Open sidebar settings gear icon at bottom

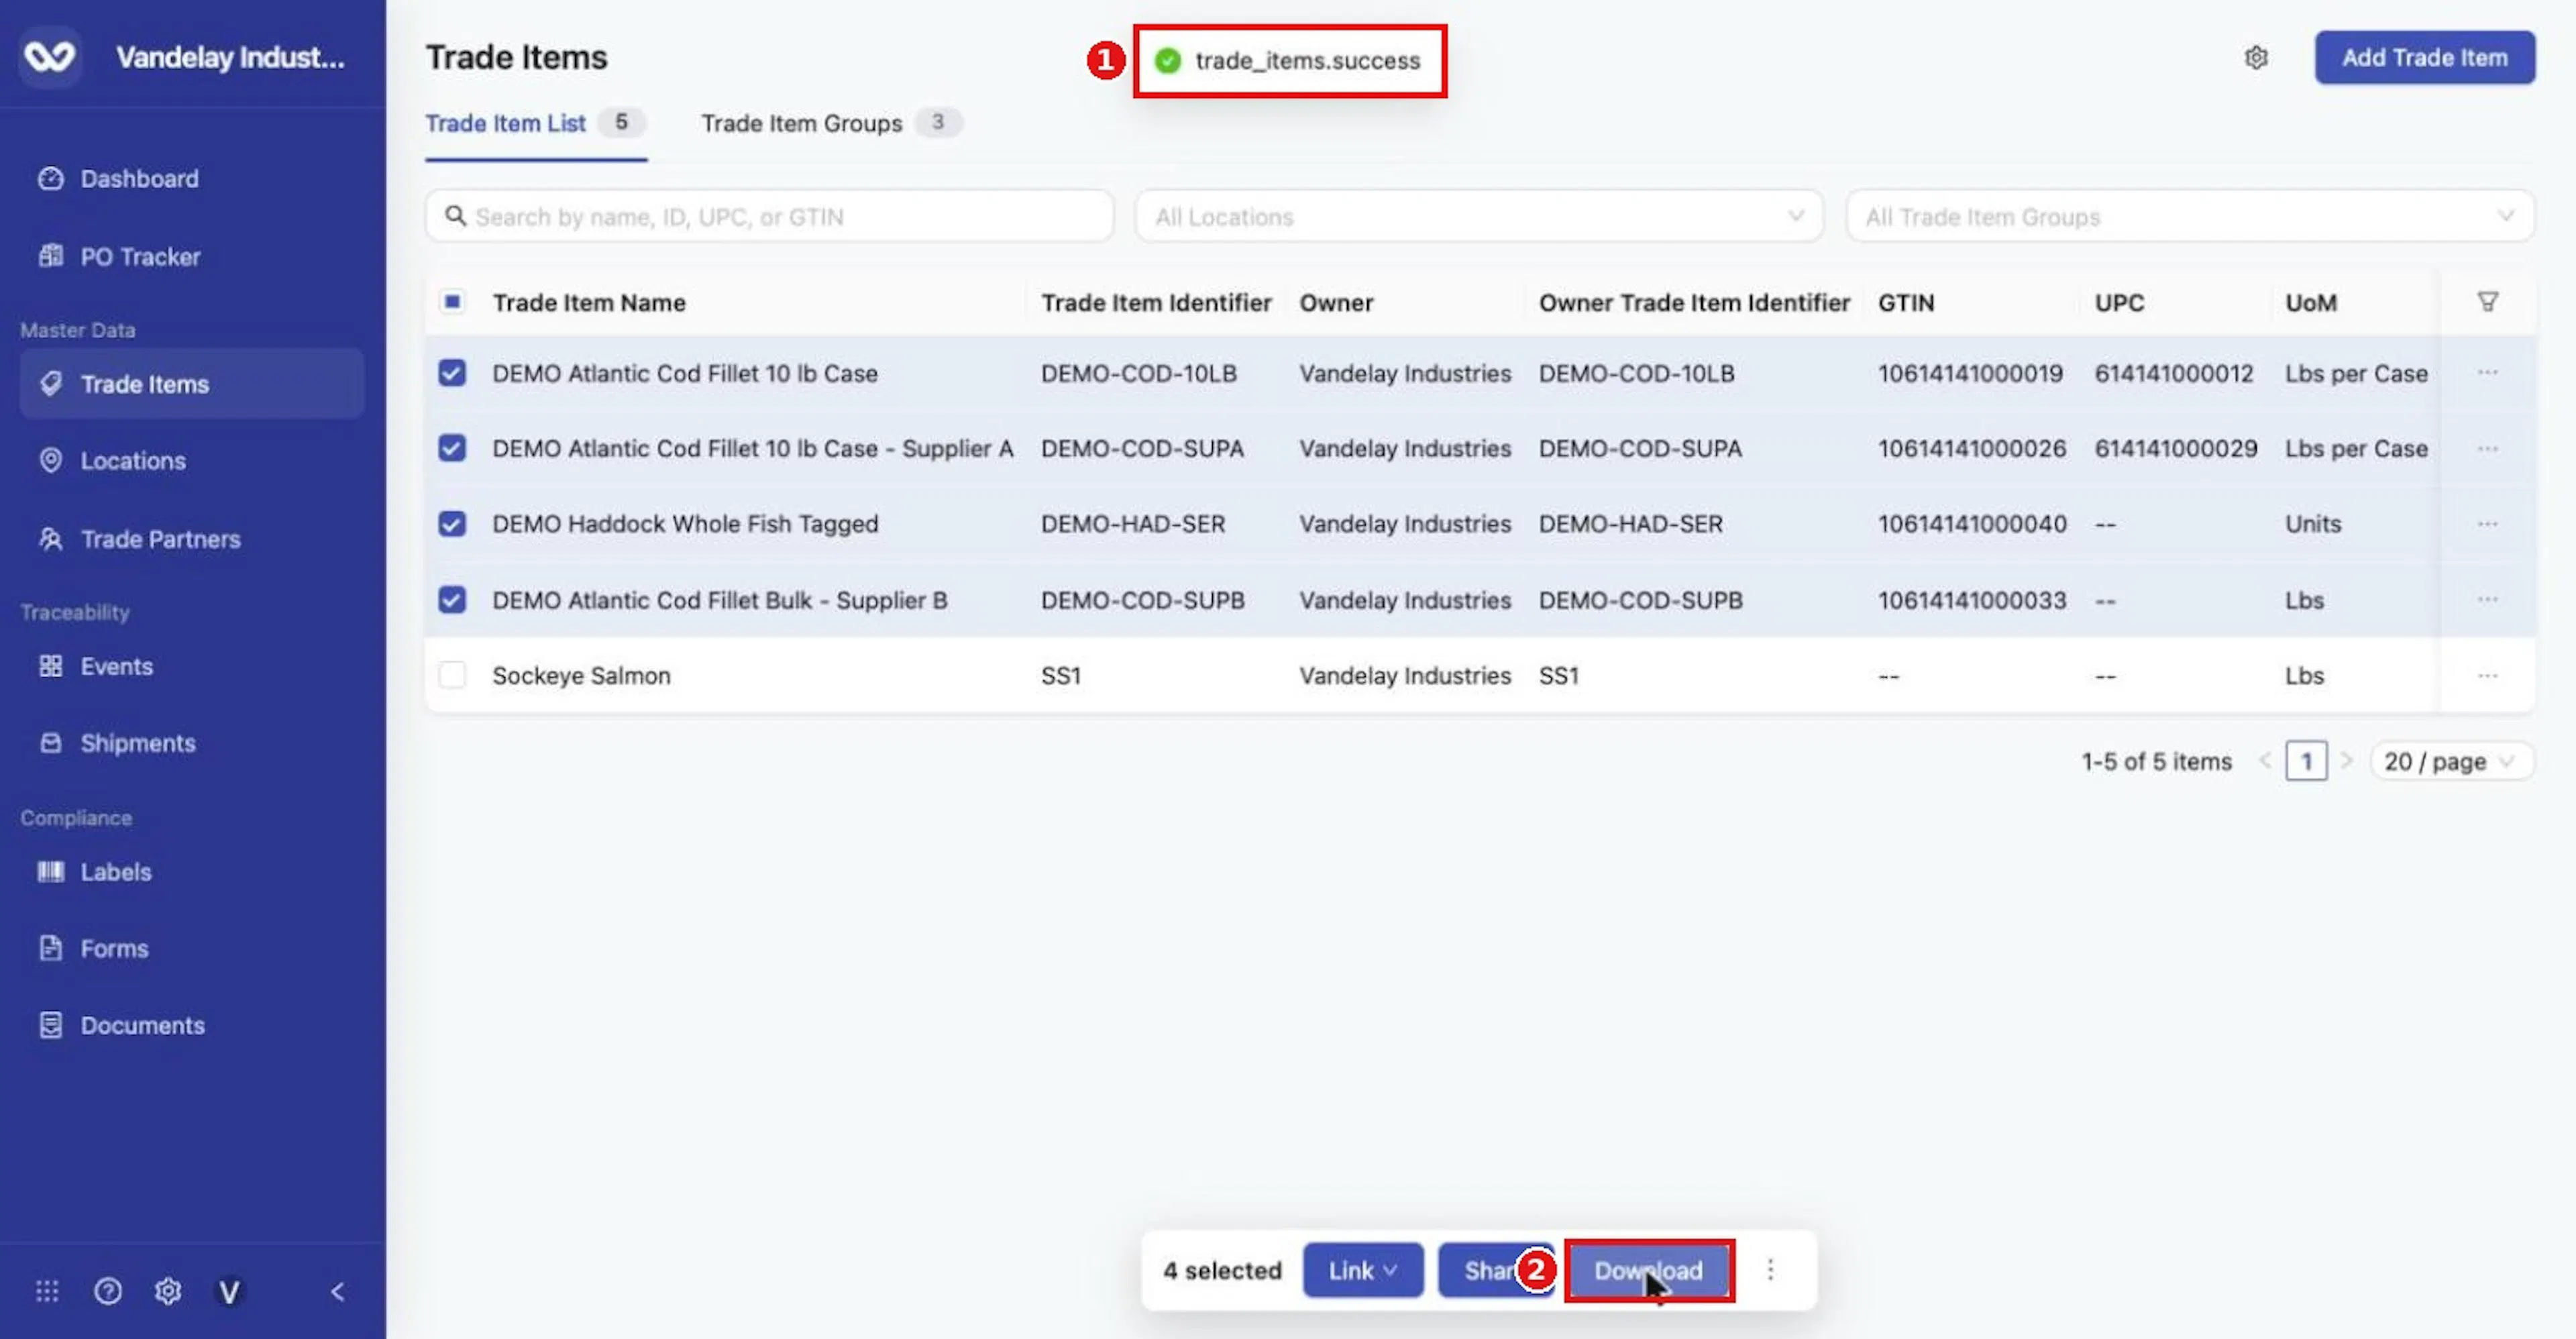click(168, 1291)
